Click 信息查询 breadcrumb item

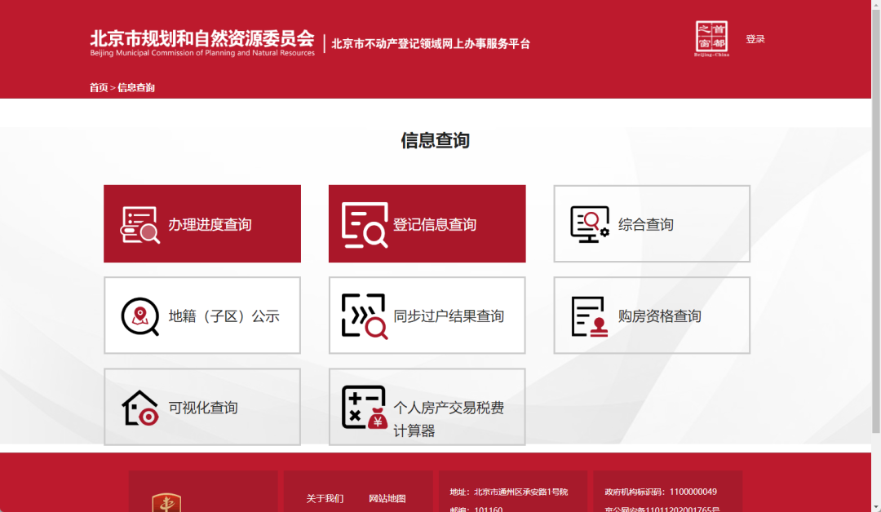[136, 87]
